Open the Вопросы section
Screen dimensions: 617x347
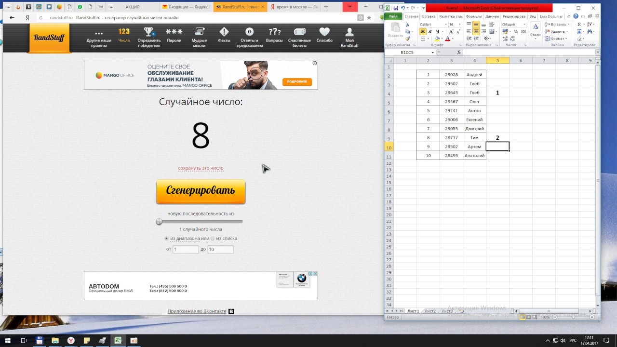[x=274, y=35]
